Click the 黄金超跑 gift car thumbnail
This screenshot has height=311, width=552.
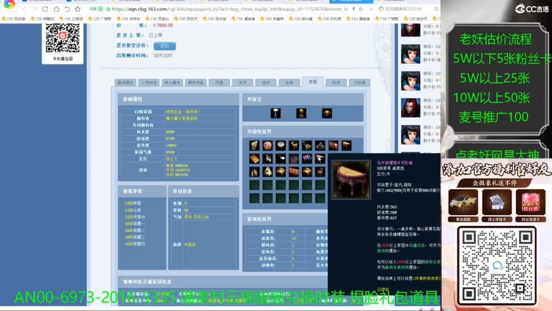click(463, 202)
